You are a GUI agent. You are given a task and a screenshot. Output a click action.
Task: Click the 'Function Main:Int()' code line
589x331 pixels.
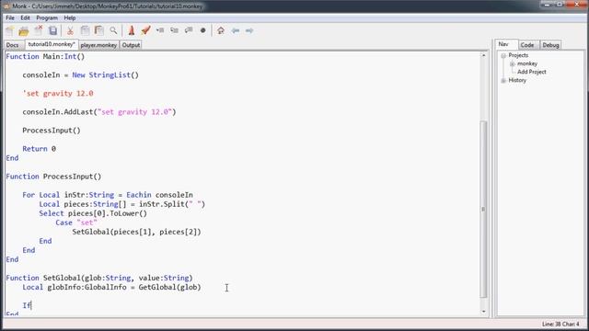45,57
